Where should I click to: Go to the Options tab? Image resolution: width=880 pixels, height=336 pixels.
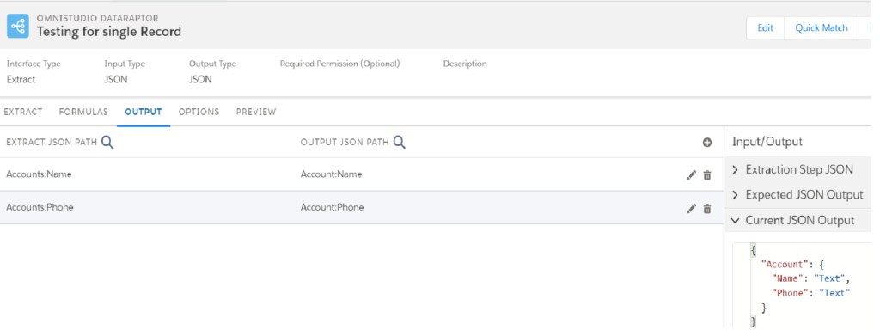tap(199, 112)
